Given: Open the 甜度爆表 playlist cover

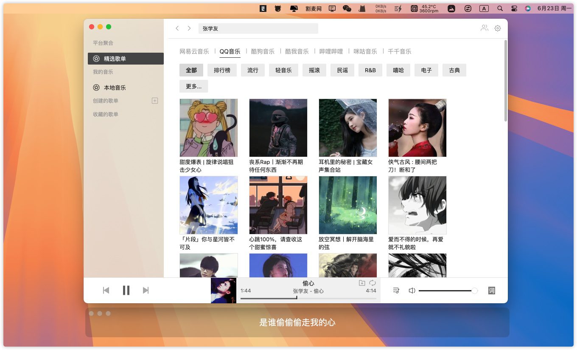Looking at the screenshot, I should tap(209, 128).
